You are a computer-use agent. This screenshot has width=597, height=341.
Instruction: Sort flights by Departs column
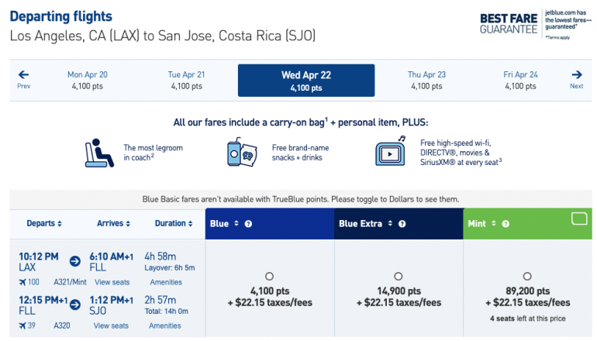click(x=44, y=223)
